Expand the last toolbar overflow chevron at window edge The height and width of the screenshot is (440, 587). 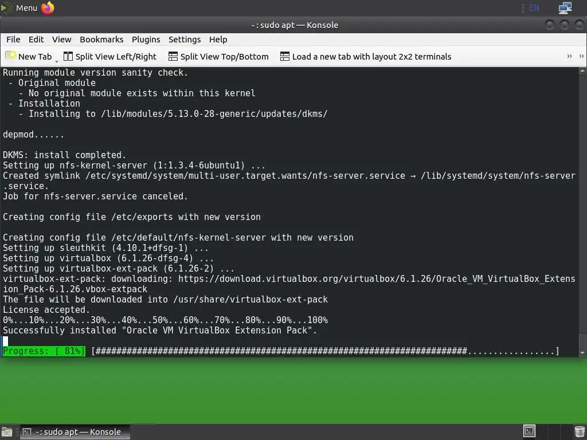(x=581, y=56)
